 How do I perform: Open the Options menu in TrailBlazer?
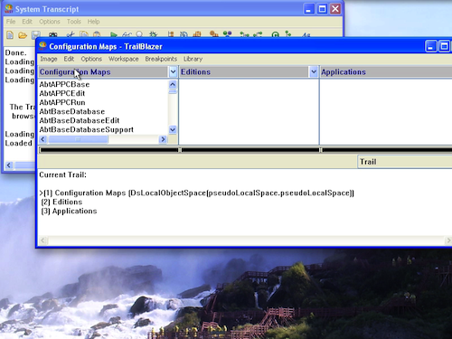91,59
